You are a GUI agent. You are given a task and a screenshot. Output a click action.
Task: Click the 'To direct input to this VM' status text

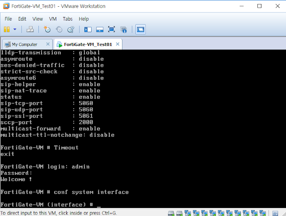click(59, 213)
